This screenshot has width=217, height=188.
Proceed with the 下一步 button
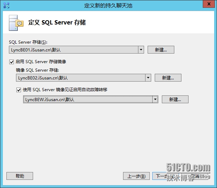tap(165, 176)
